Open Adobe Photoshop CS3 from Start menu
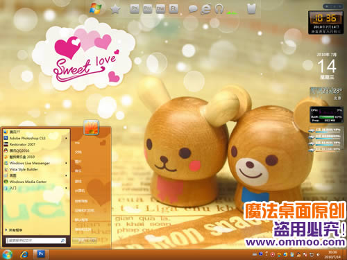The width and height of the screenshot is (347, 260). pyautogui.click(x=36, y=138)
